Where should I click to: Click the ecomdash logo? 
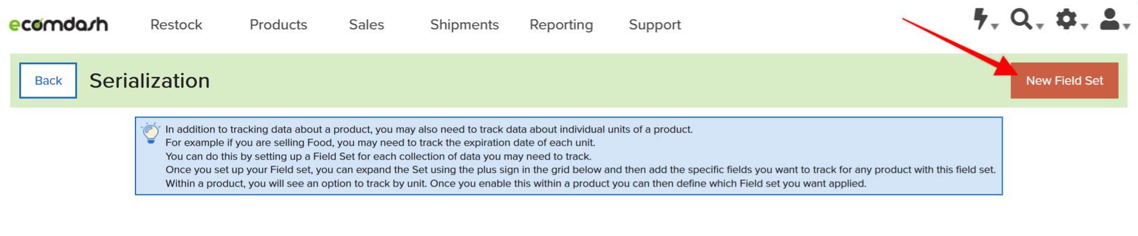58,24
